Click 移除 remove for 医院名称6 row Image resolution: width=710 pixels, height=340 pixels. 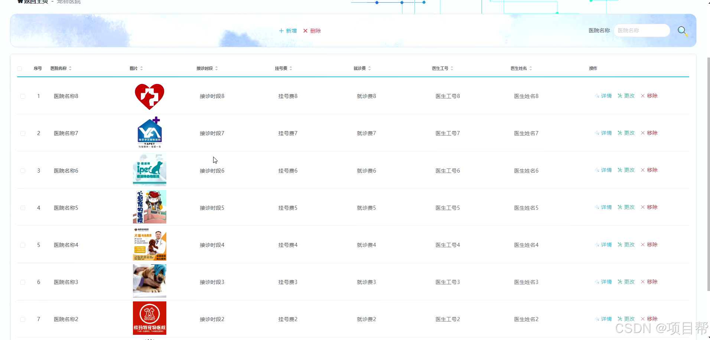tap(649, 170)
